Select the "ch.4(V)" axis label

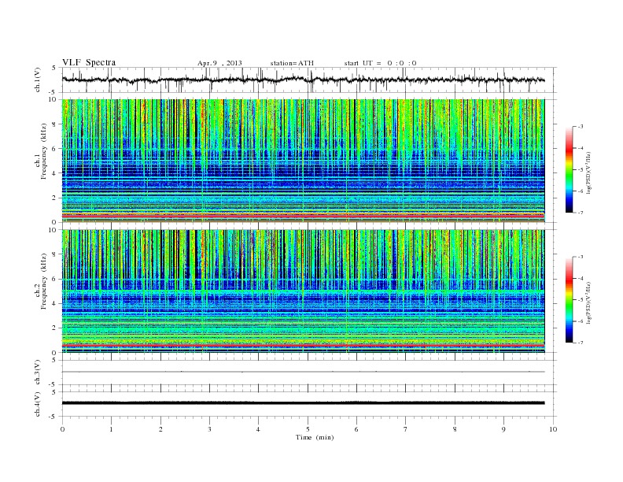[x=38, y=404]
